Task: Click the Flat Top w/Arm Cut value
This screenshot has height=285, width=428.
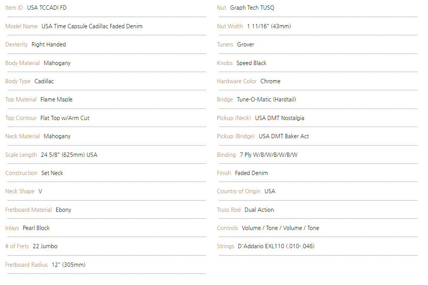Action: [65, 118]
